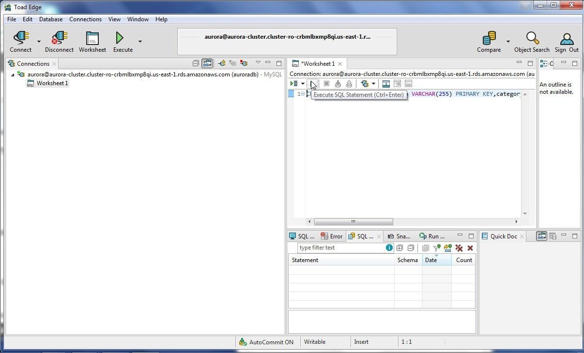Viewport: 584px width, 353px height.
Task: Click the editor horizontal scrollbar thumb
Action: coord(353,221)
